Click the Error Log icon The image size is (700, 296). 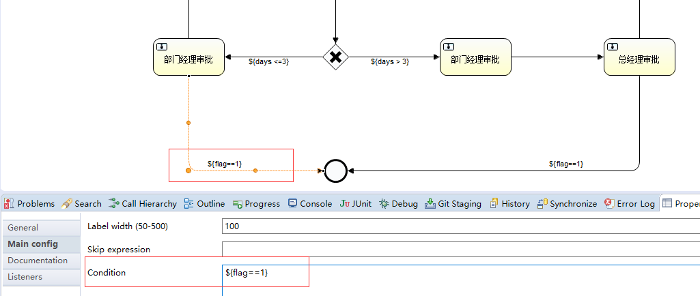click(x=609, y=204)
